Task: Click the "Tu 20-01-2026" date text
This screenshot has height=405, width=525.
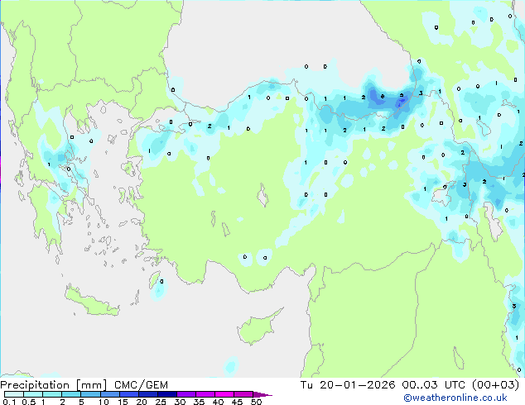Action: (x=348, y=385)
